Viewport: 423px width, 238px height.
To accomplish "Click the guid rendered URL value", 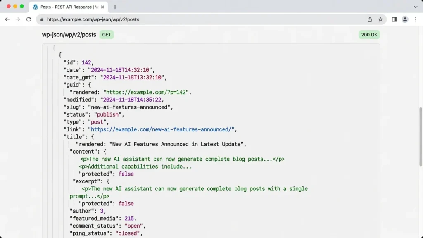I will [x=146, y=92].
